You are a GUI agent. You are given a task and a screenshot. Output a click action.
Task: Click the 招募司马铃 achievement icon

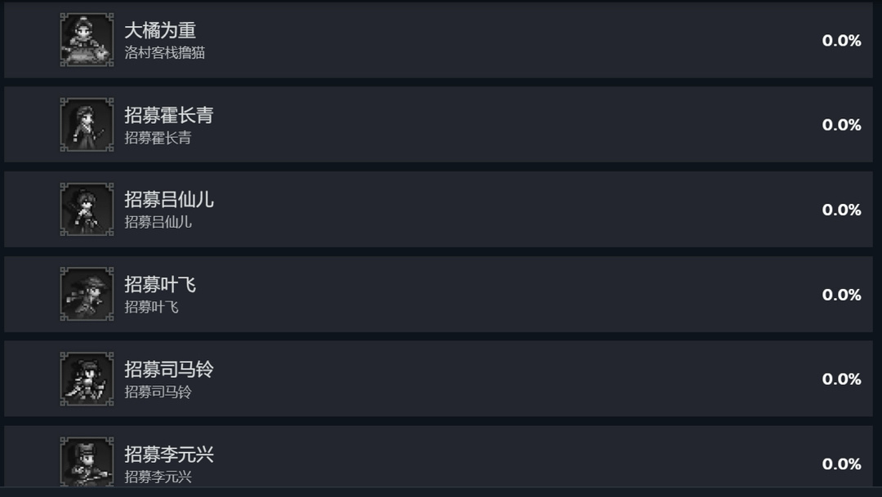pos(86,378)
